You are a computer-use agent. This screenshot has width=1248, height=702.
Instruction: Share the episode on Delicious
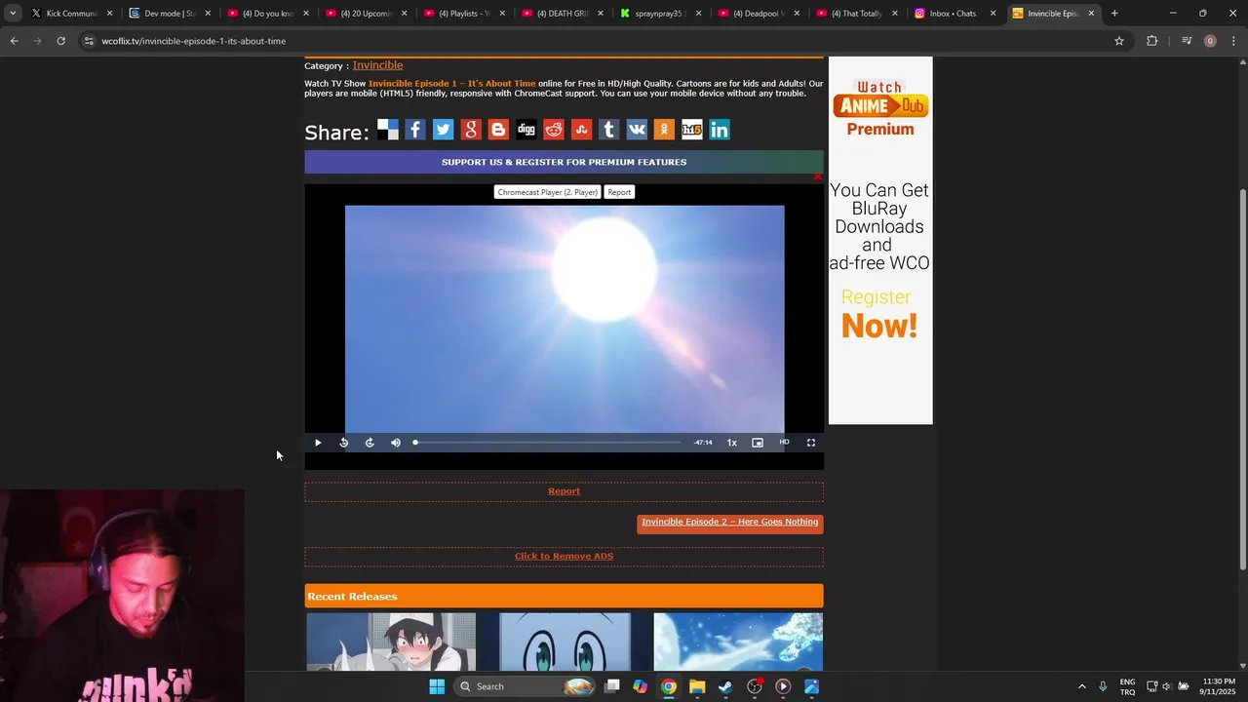click(388, 130)
